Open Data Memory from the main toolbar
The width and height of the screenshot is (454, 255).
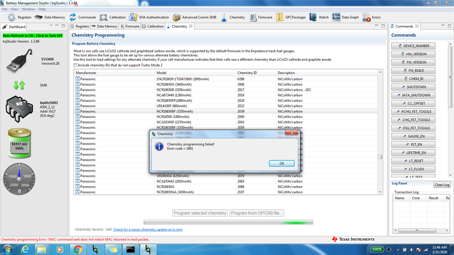click(x=49, y=17)
